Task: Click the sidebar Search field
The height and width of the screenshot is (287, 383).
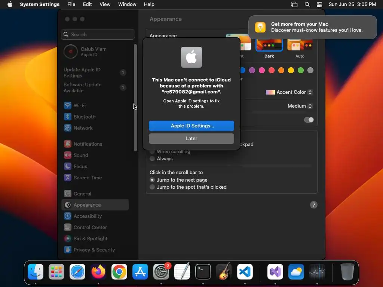Action: click(x=98, y=34)
